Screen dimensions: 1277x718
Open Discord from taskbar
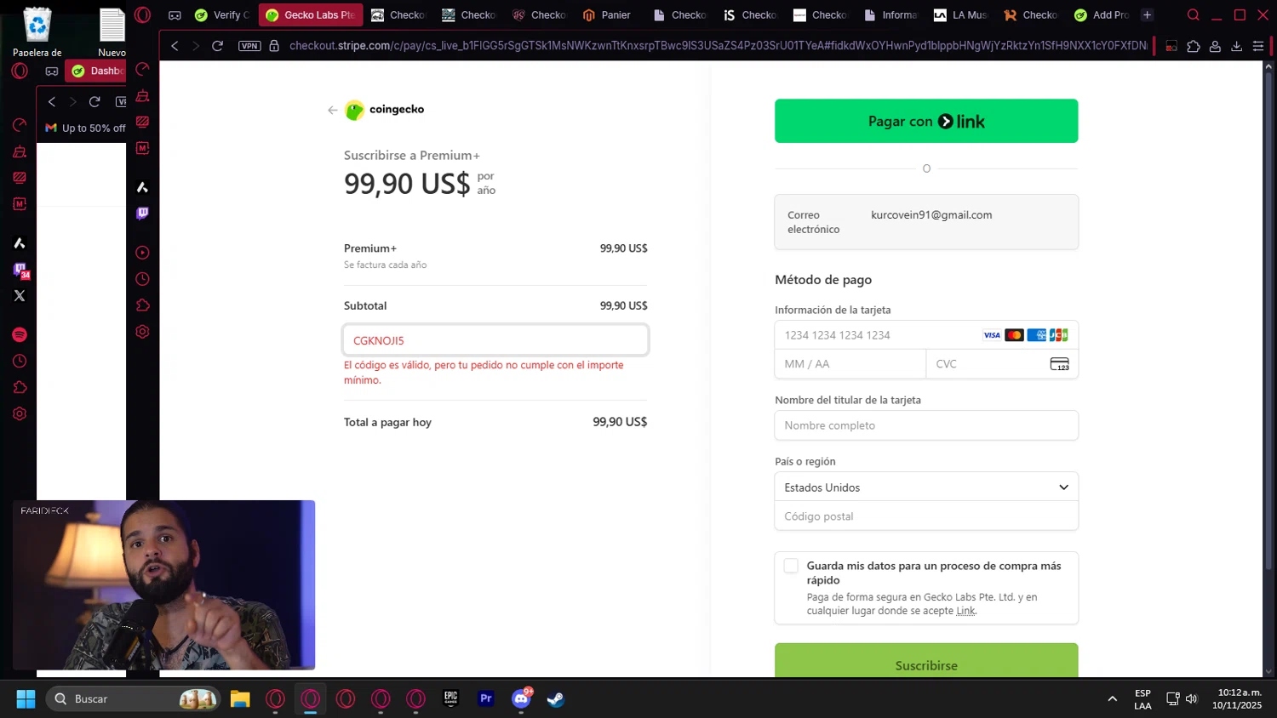click(521, 698)
